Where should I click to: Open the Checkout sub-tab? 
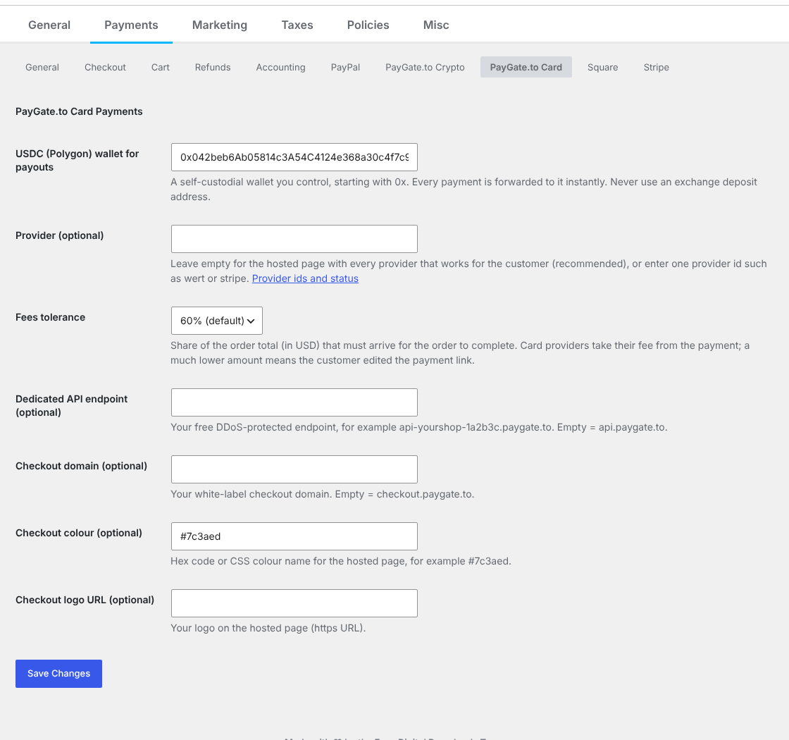(x=105, y=67)
